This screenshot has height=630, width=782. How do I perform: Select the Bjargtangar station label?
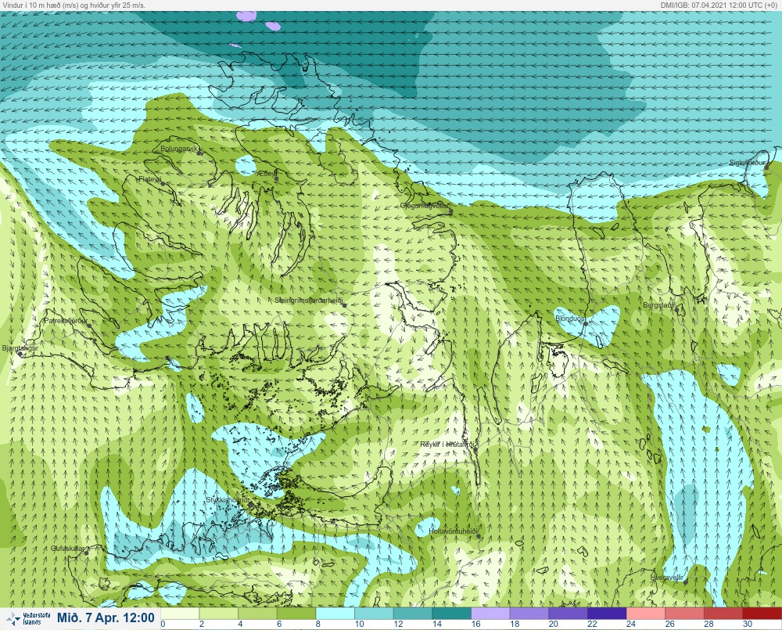(x=20, y=348)
